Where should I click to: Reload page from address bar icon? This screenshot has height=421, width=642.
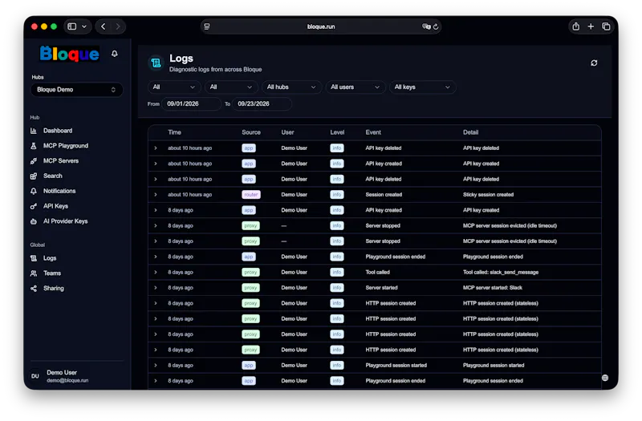pyautogui.click(x=436, y=26)
